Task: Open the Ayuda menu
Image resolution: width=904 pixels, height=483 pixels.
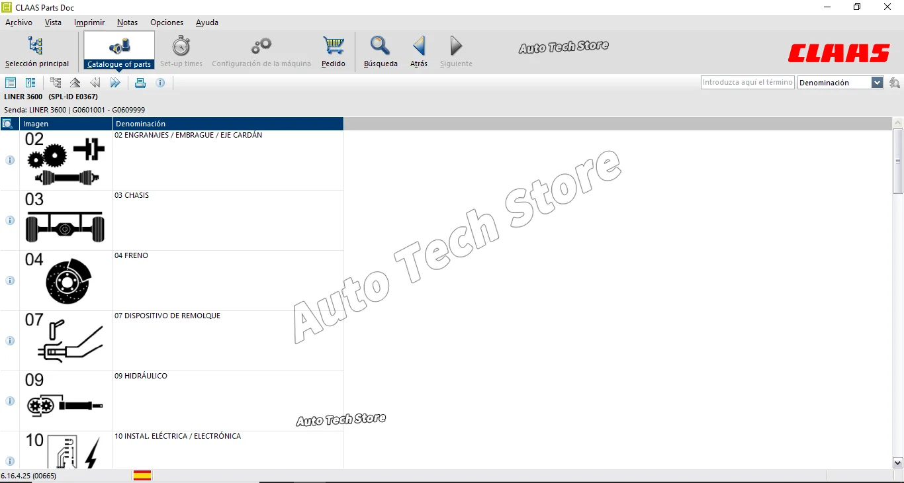Action: 207,22
